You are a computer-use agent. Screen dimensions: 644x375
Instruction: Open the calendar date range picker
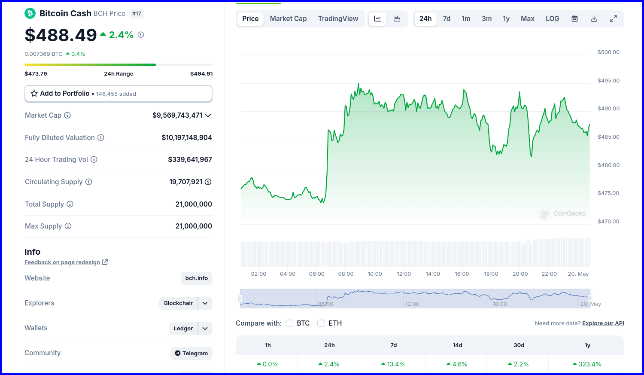574,19
